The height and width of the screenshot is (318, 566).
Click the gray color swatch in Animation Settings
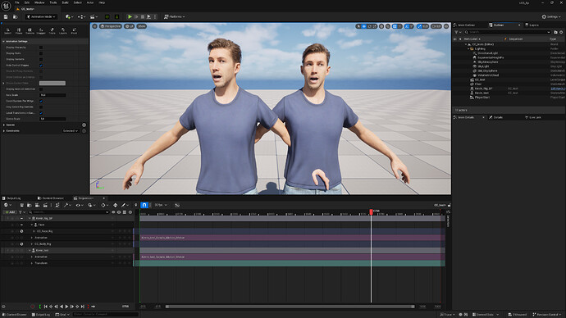point(52,83)
